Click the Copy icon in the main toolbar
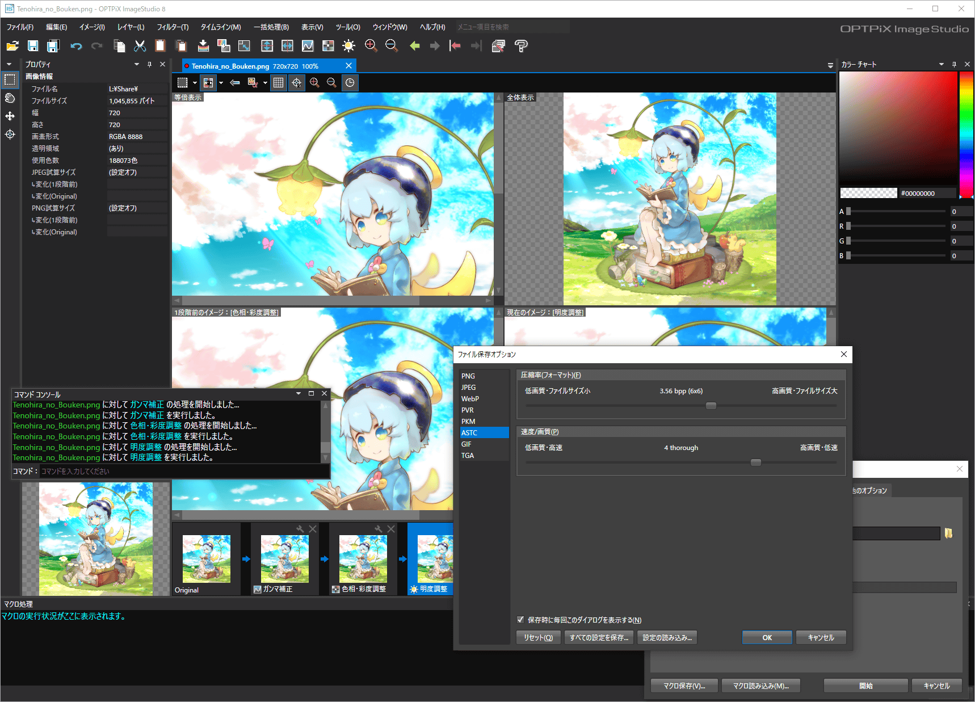Viewport: 975px width, 702px height. click(x=119, y=46)
